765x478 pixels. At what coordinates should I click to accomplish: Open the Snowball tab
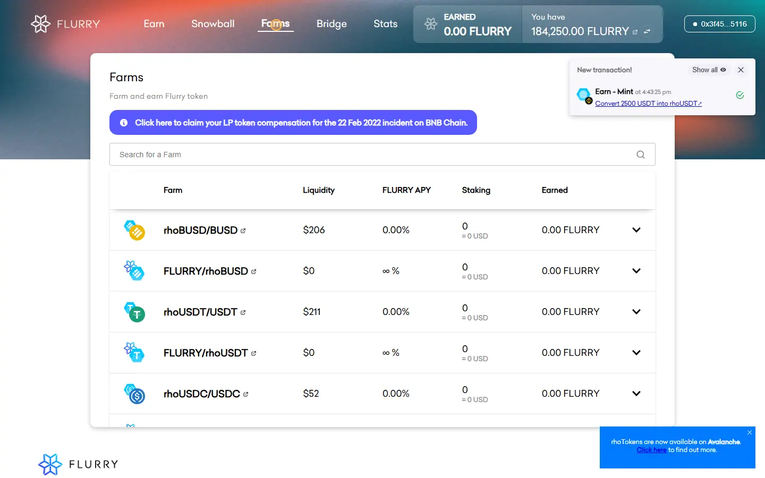(213, 24)
